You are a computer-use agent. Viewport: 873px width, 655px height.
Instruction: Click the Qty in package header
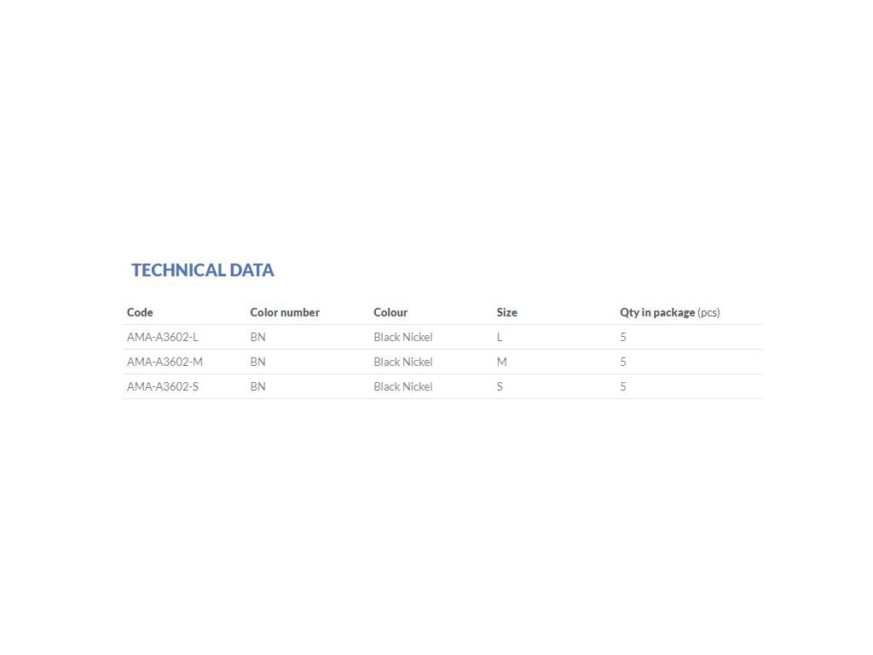[x=670, y=312]
